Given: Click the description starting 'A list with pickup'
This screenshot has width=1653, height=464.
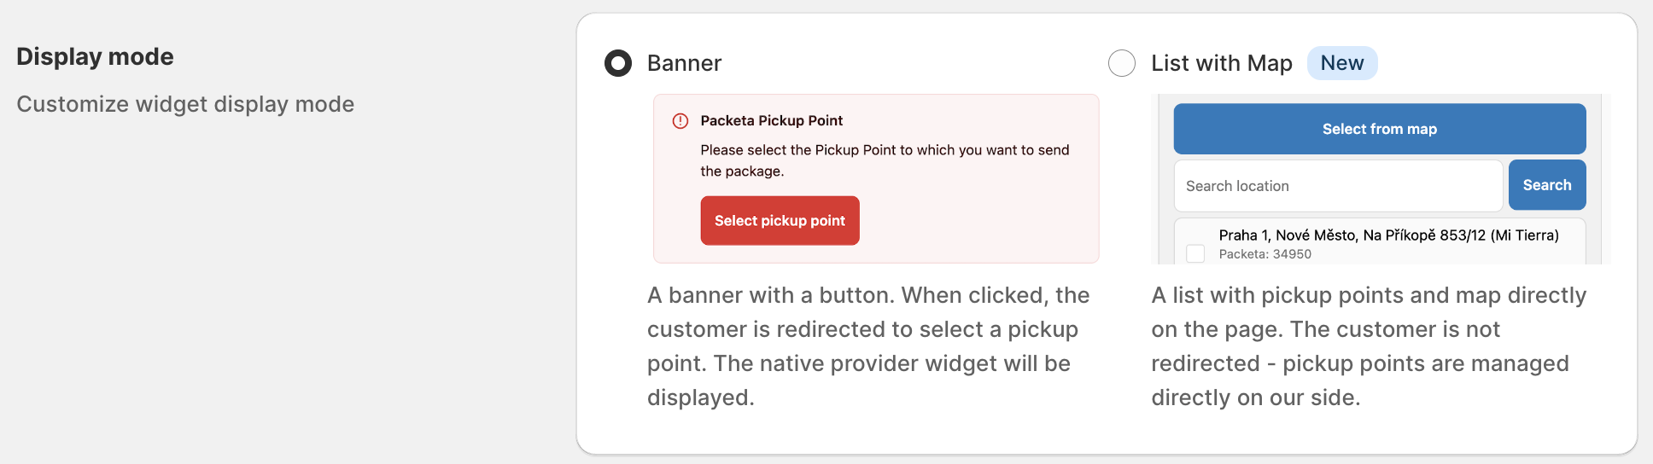Looking at the screenshot, I should [1369, 346].
